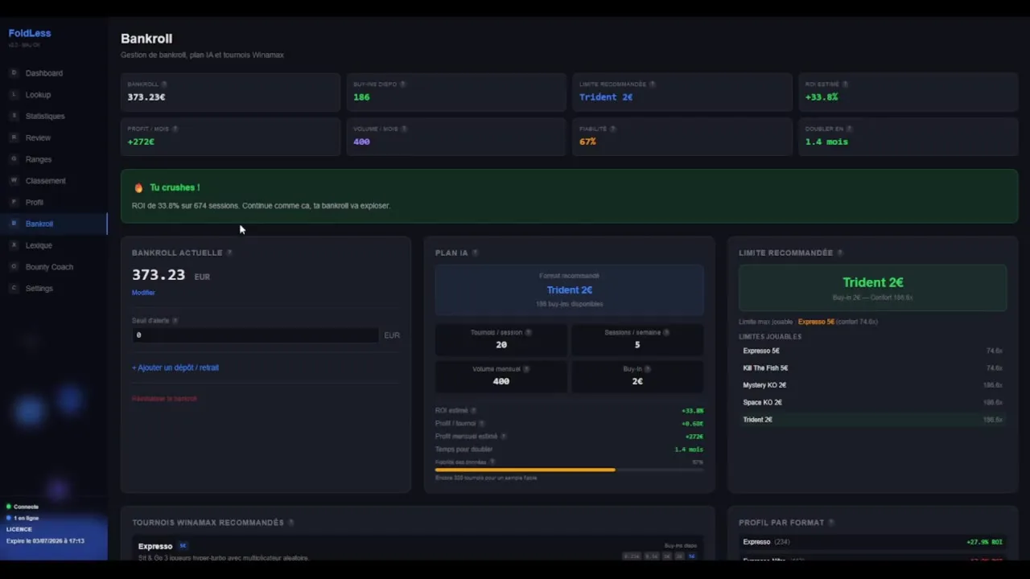
Task: Open help icon beside Sessions / semaine
Action: 666,332
